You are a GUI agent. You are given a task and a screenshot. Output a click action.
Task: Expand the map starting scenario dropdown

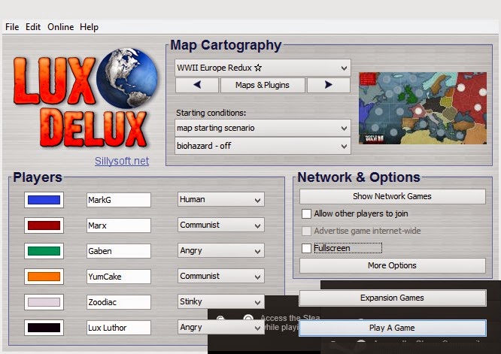point(263,128)
